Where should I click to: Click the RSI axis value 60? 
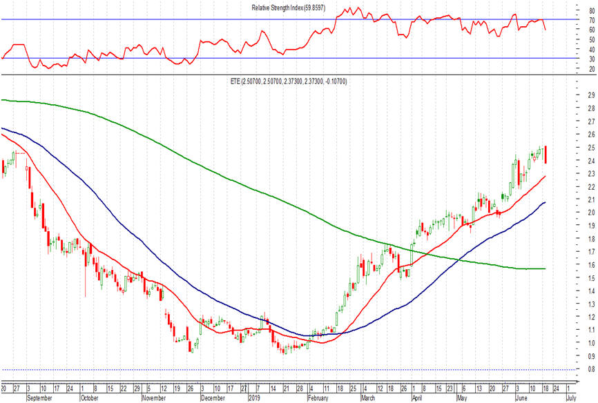(x=592, y=30)
